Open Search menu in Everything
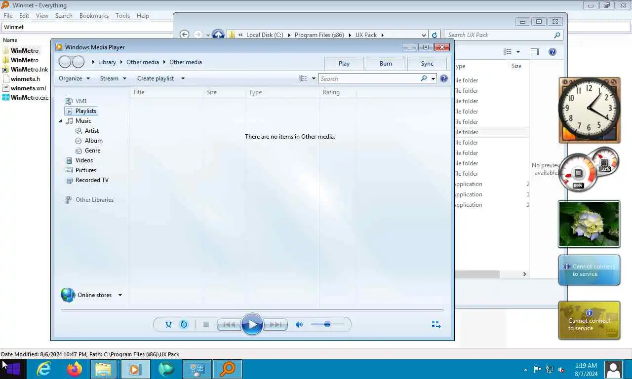632x379 pixels. point(64,16)
